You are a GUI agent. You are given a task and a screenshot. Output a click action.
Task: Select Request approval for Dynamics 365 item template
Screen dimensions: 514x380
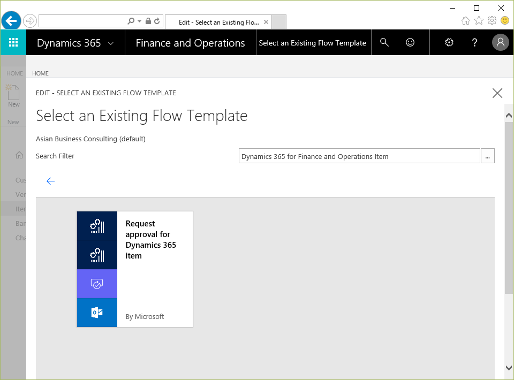click(135, 269)
